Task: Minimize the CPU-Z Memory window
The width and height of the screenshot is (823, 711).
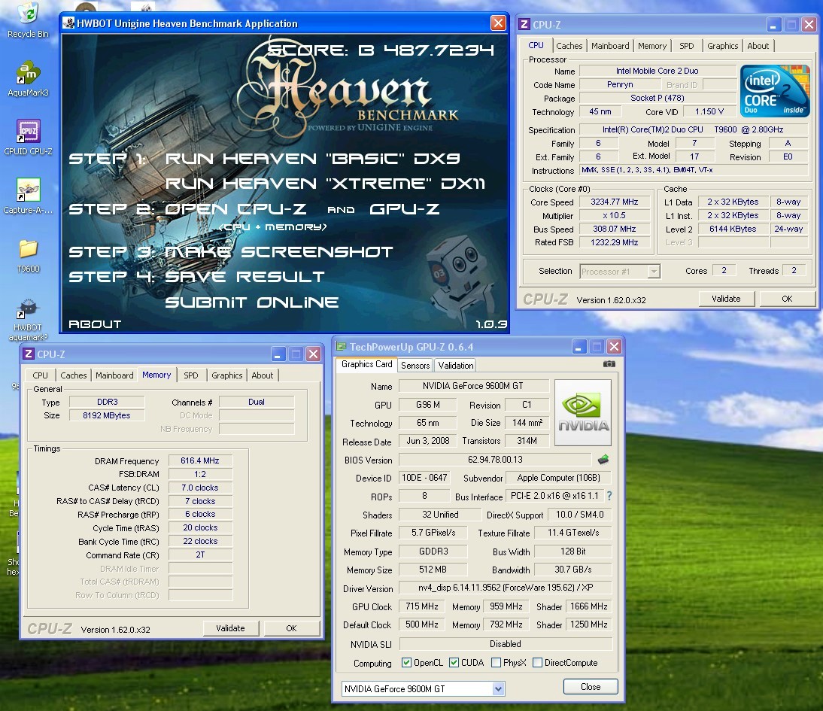Action: tap(278, 354)
